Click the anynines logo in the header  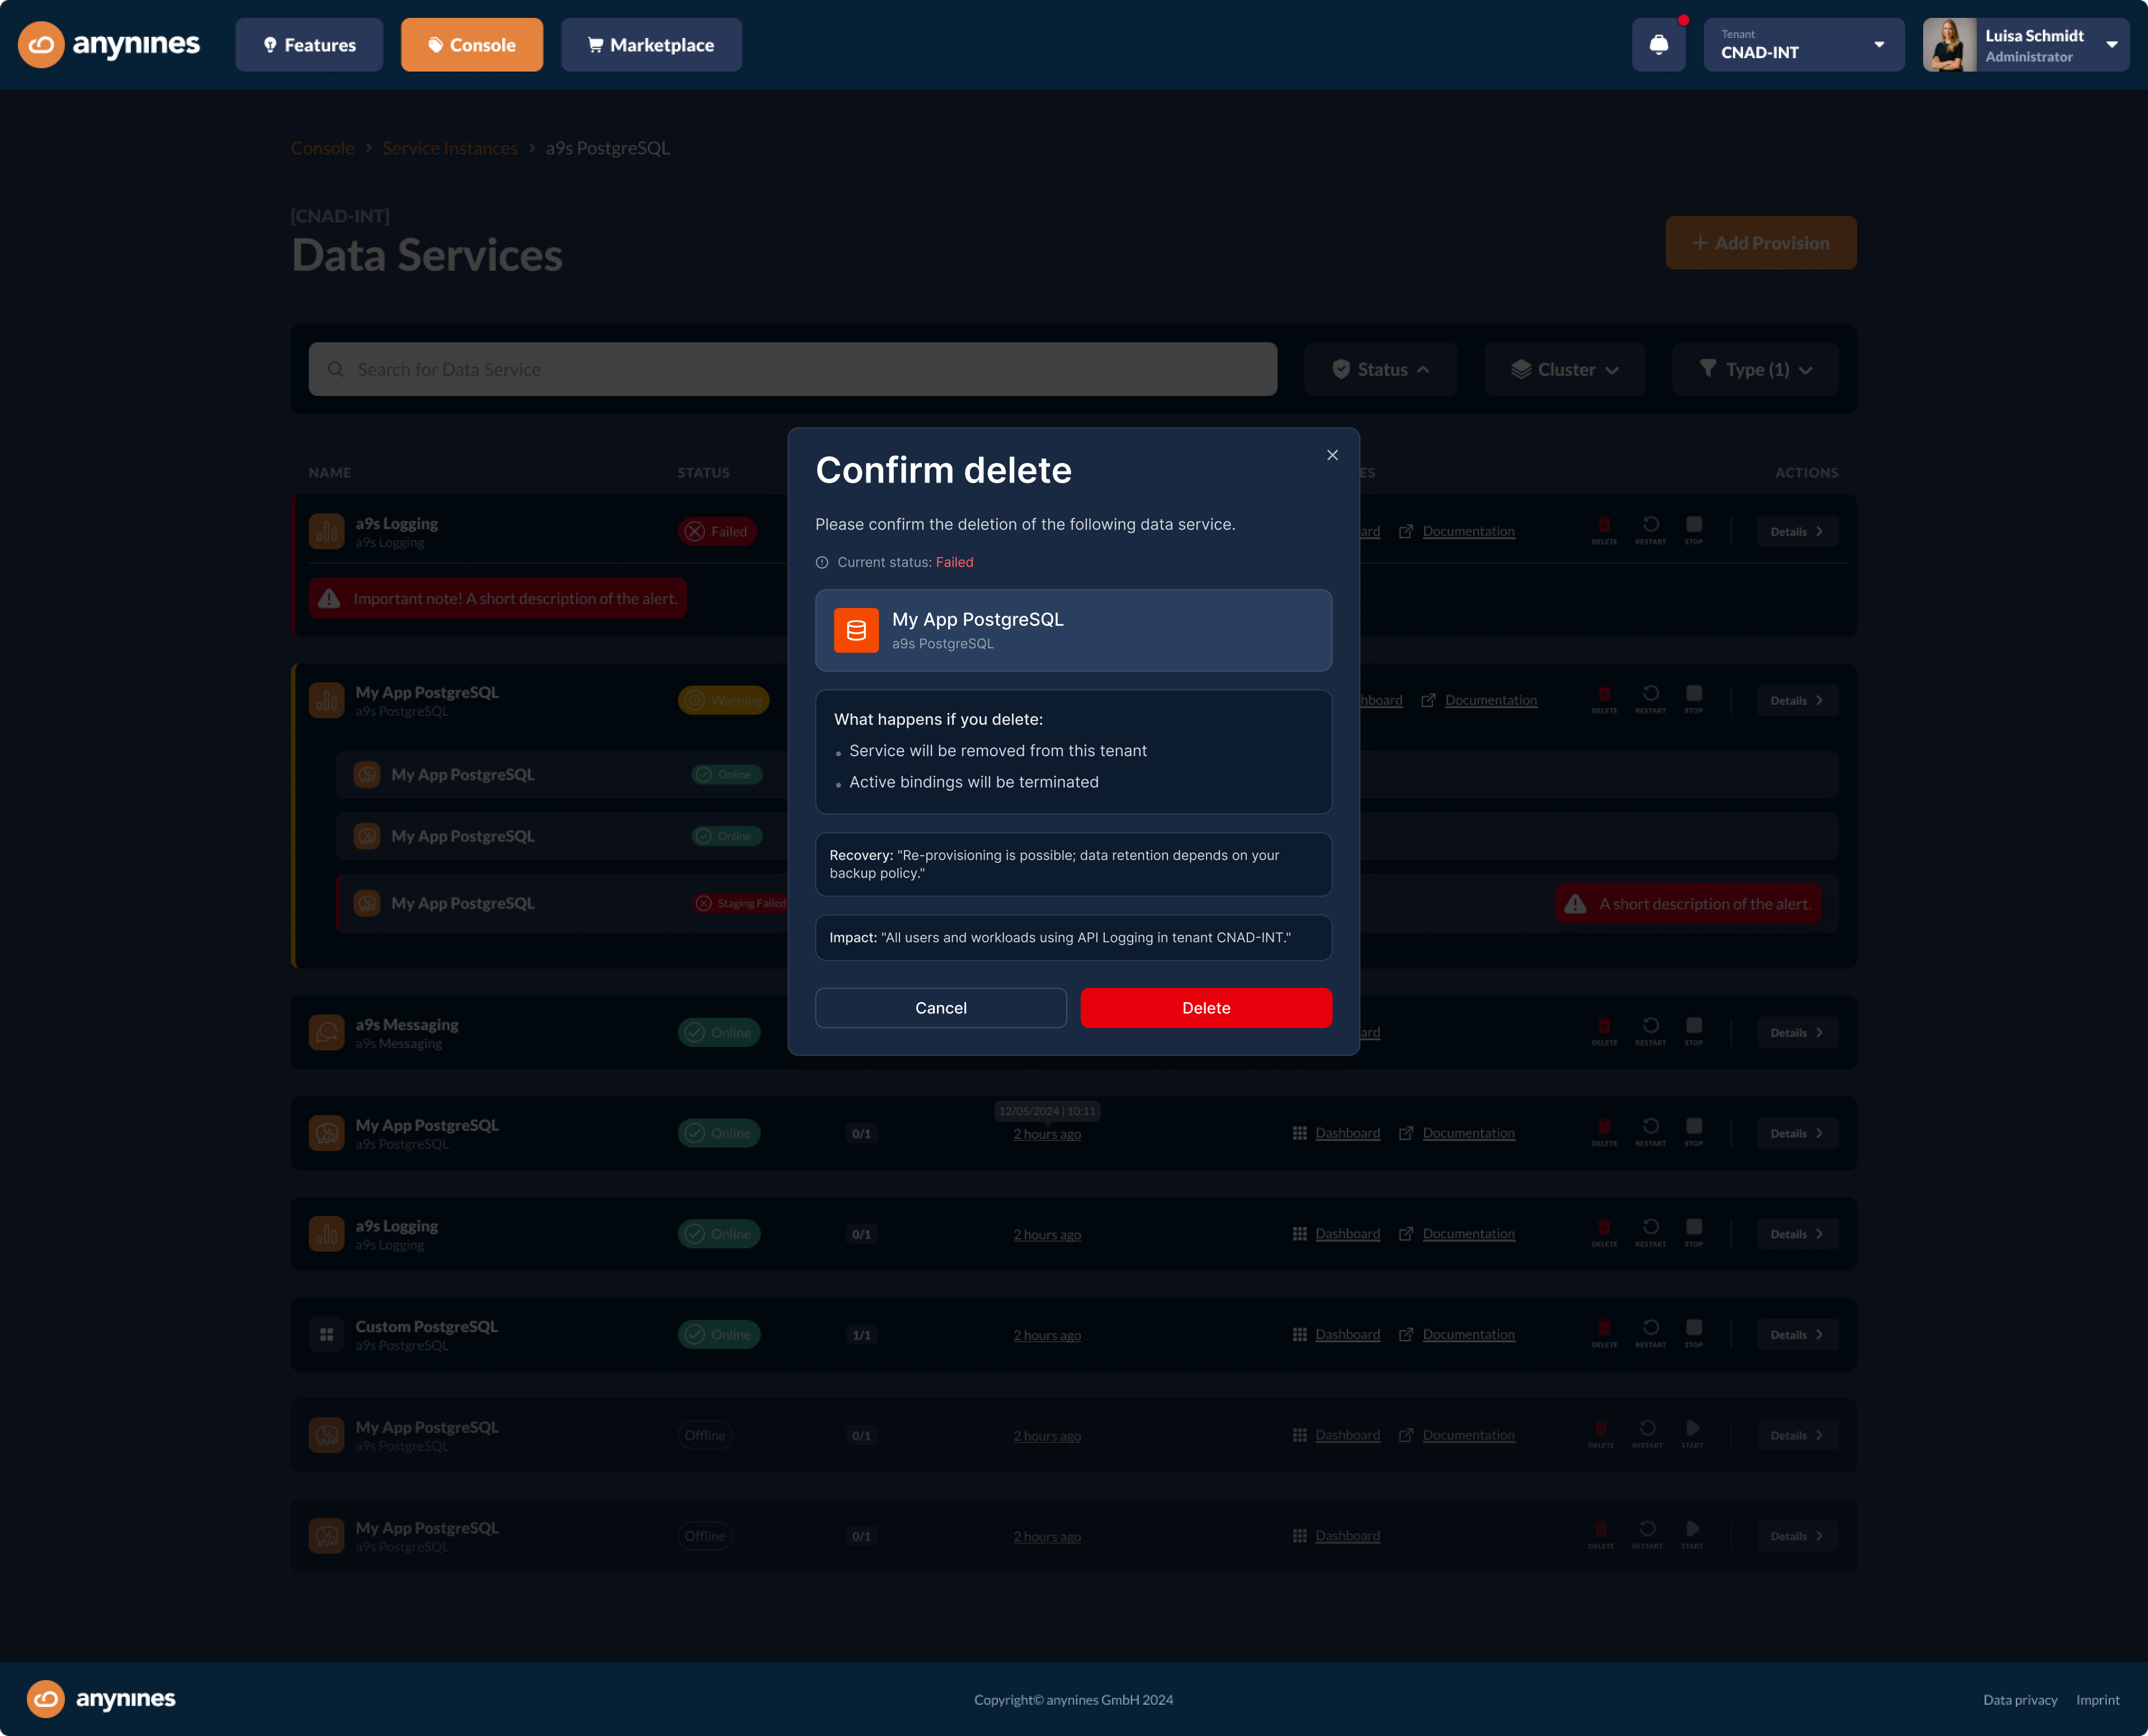pos(109,45)
